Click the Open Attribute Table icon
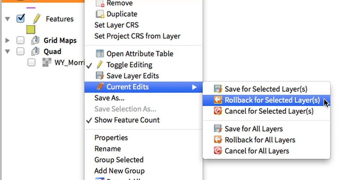 [x=100, y=54]
